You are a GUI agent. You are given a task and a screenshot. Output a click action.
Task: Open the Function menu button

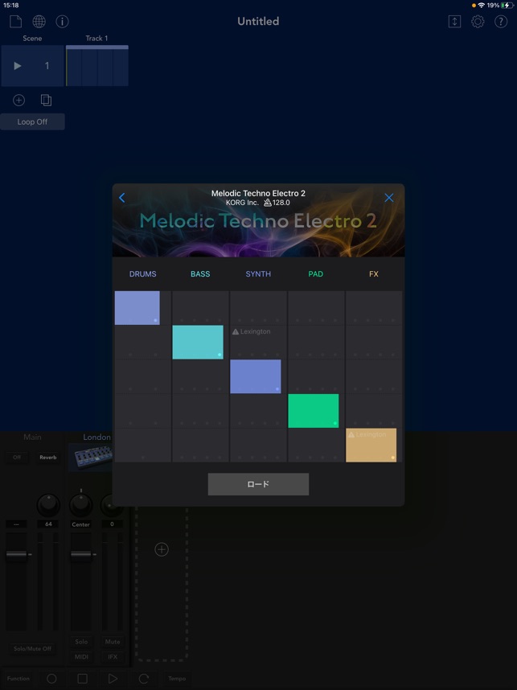(18, 678)
